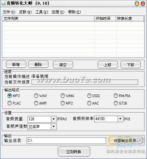This screenshot has width=147, height=159.
Task: Click the 输出目录 path input field
Action: point(66,140)
